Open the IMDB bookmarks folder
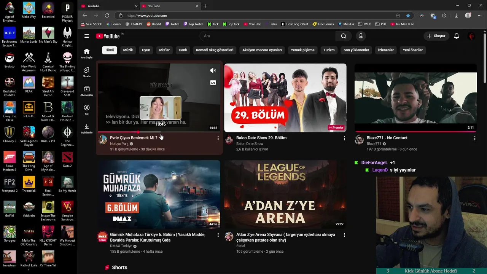 pyautogui.click(x=364, y=24)
